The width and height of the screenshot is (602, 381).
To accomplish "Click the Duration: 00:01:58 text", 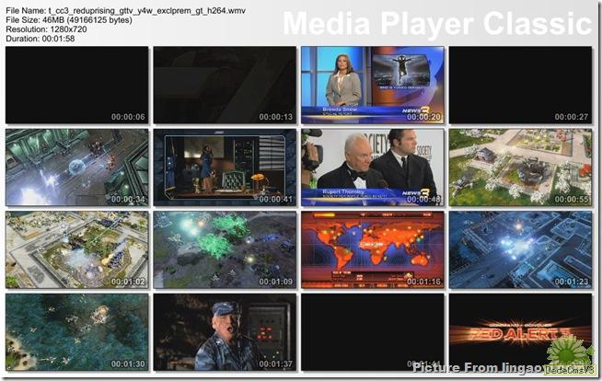I will click(41, 39).
